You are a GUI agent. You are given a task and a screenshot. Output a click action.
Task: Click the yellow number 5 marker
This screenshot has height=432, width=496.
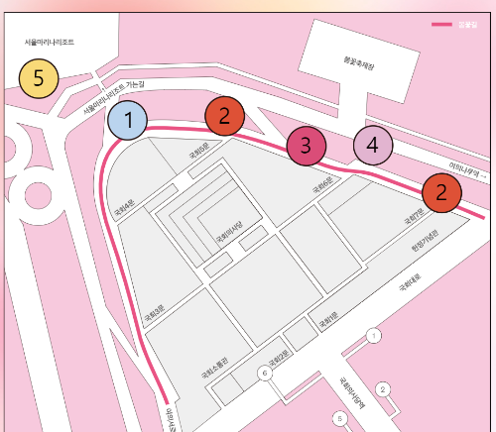(39, 78)
